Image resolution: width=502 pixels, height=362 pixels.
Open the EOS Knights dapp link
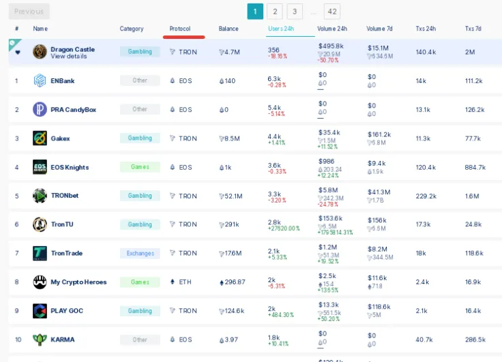(70, 168)
